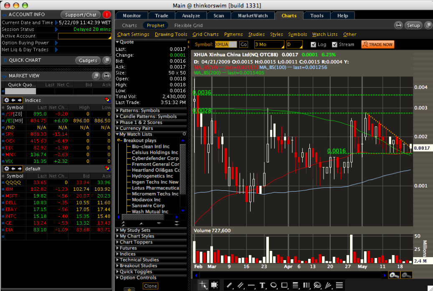Select the rectangle drawing tool

(x=284, y=285)
